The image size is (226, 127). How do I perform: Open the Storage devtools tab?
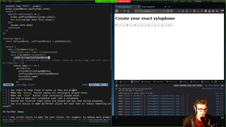point(206,82)
